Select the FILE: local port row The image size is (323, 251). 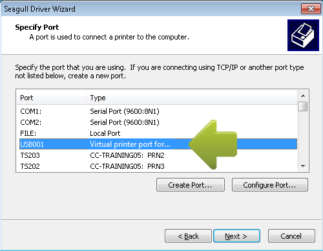[158, 133]
